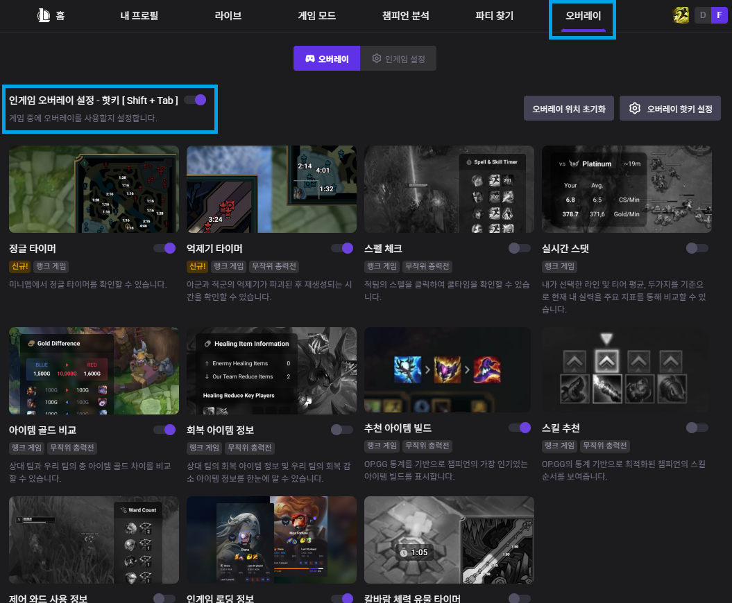The image size is (732, 603).
Task: Click the 스펠 체크 title text
Action: pos(383,249)
